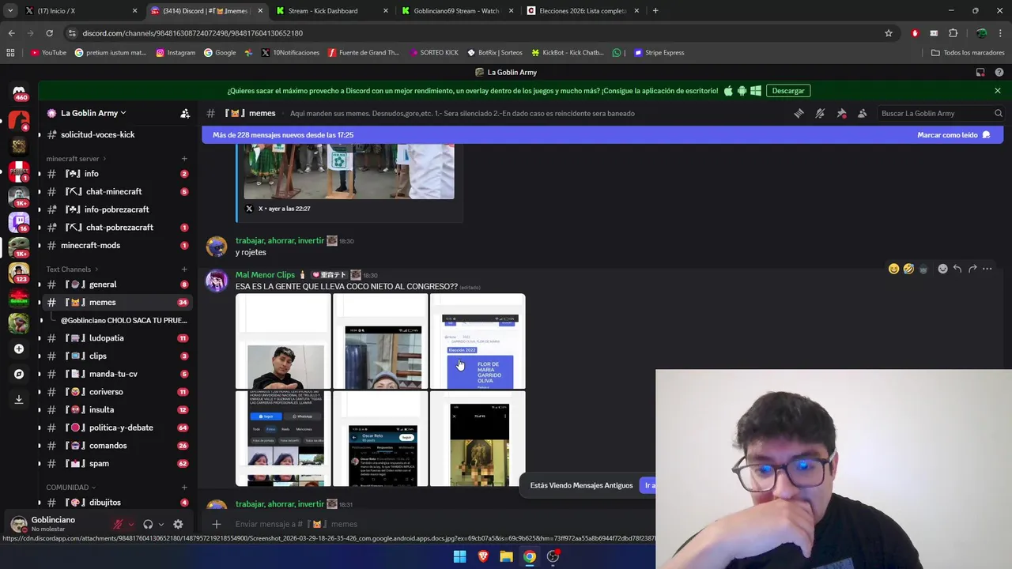Create channel in minecraft server category
1012x569 pixels.
tap(184, 159)
